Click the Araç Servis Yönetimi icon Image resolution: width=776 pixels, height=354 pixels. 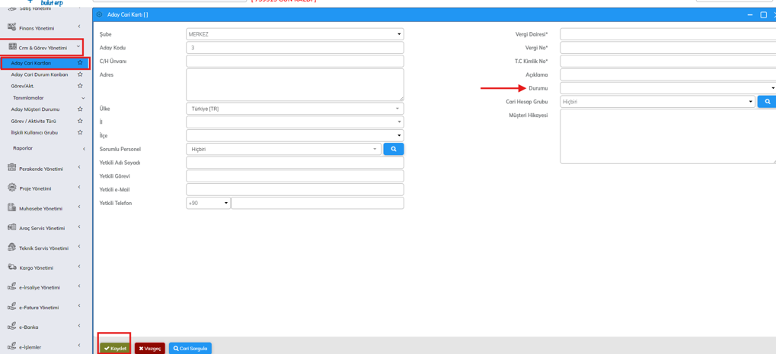click(x=11, y=227)
